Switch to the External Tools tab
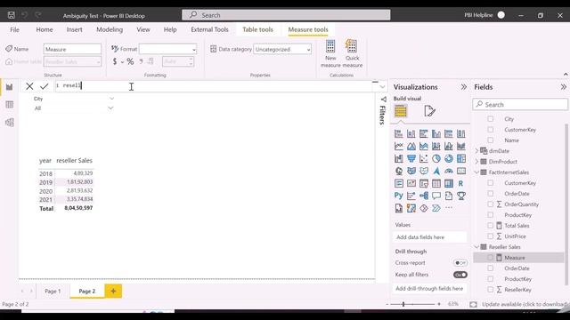 (210, 29)
